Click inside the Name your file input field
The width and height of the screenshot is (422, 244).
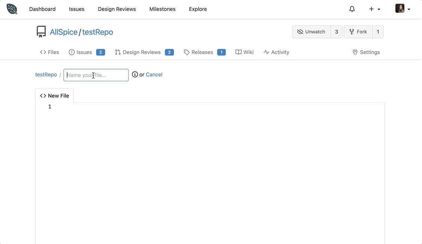click(96, 75)
